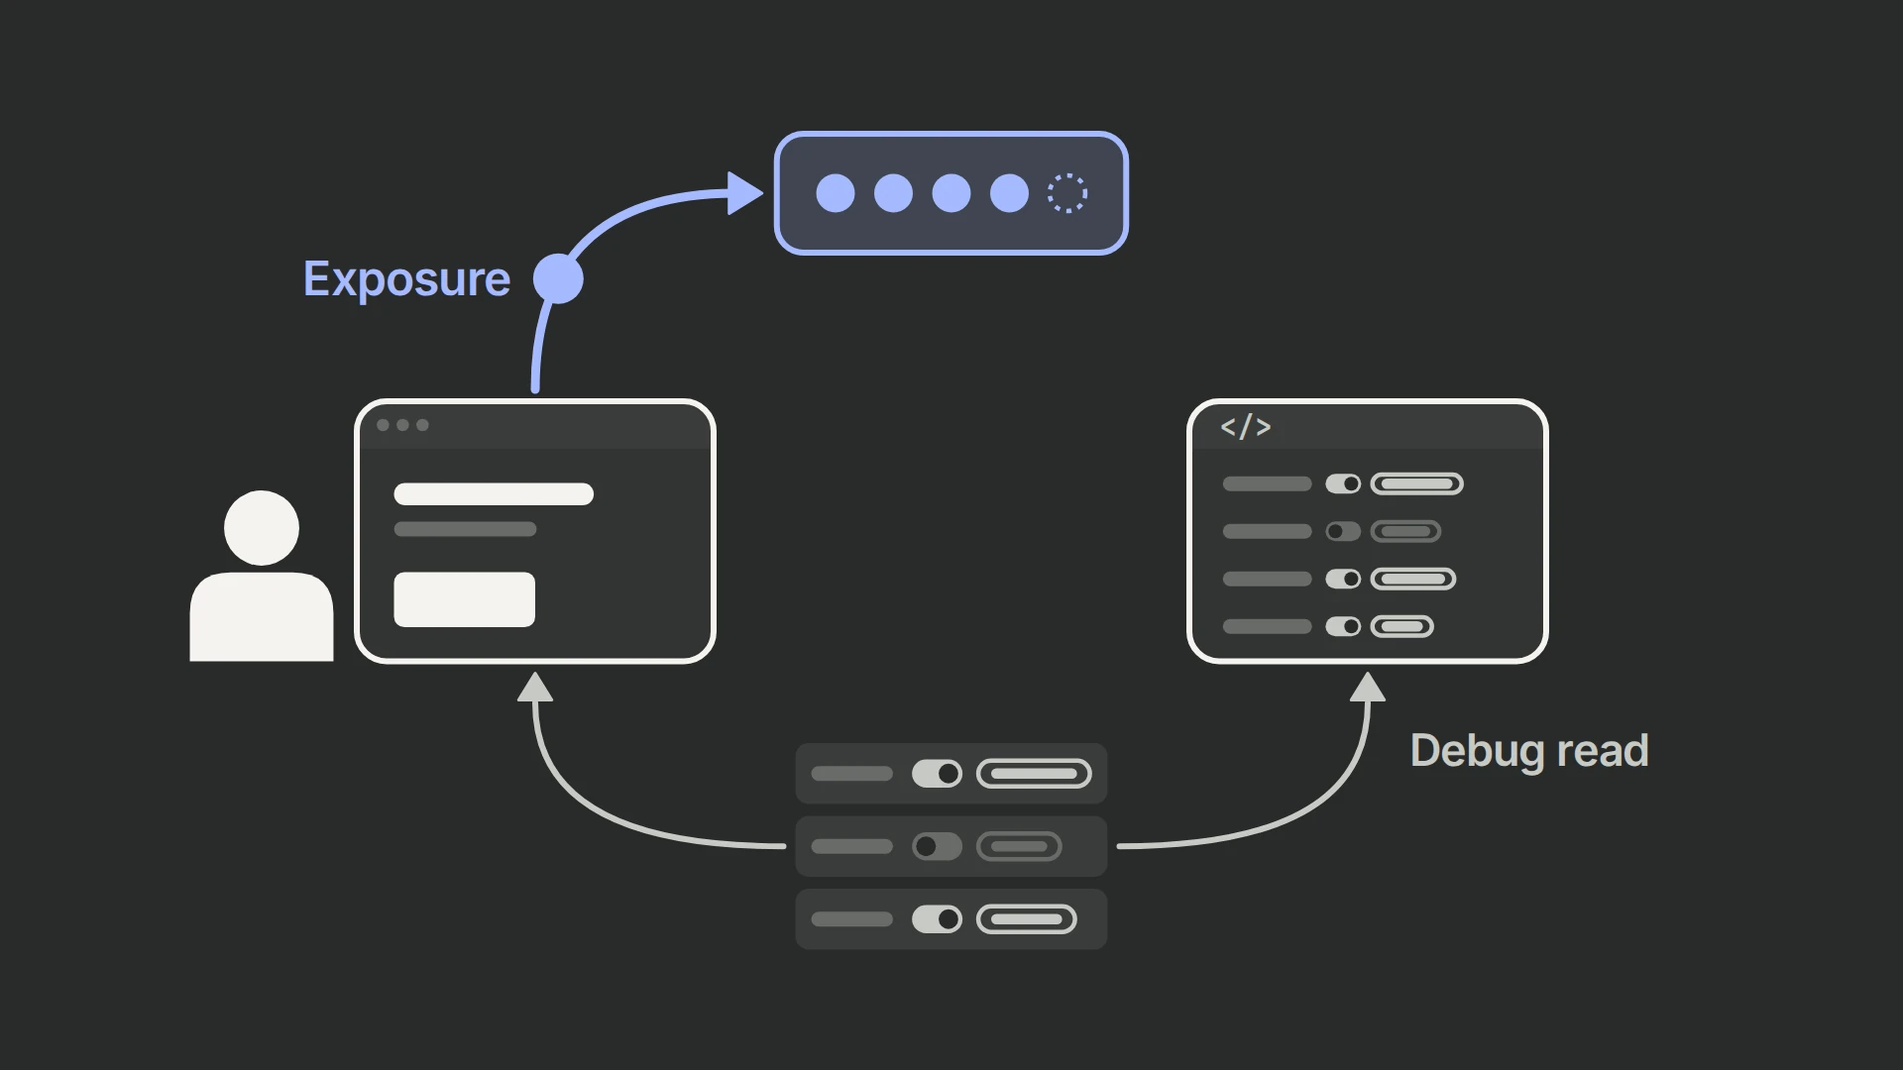1903x1070 pixels.
Task: Click the user silhouette icon
Action: [x=262, y=576]
